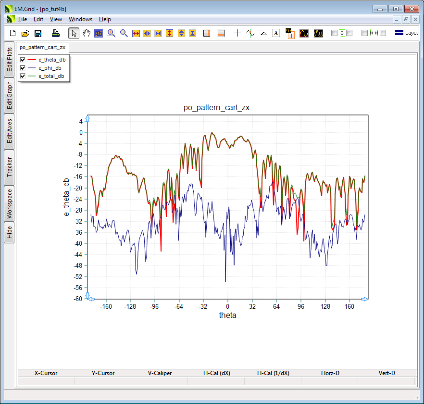Image resolution: width=424 pixels, height=404 pixels.
Task: Click the top y-axis range arrow handle
Action: coord(87,118)
